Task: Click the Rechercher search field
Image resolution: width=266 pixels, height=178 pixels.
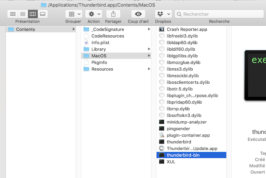Action: 219,14
